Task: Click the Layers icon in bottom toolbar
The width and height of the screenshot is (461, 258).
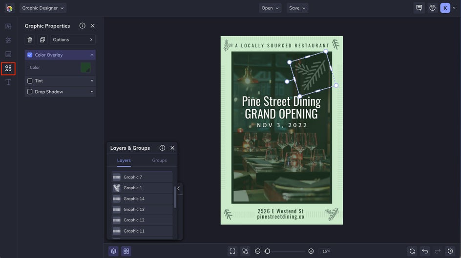Action: click(x=113, y=251)
